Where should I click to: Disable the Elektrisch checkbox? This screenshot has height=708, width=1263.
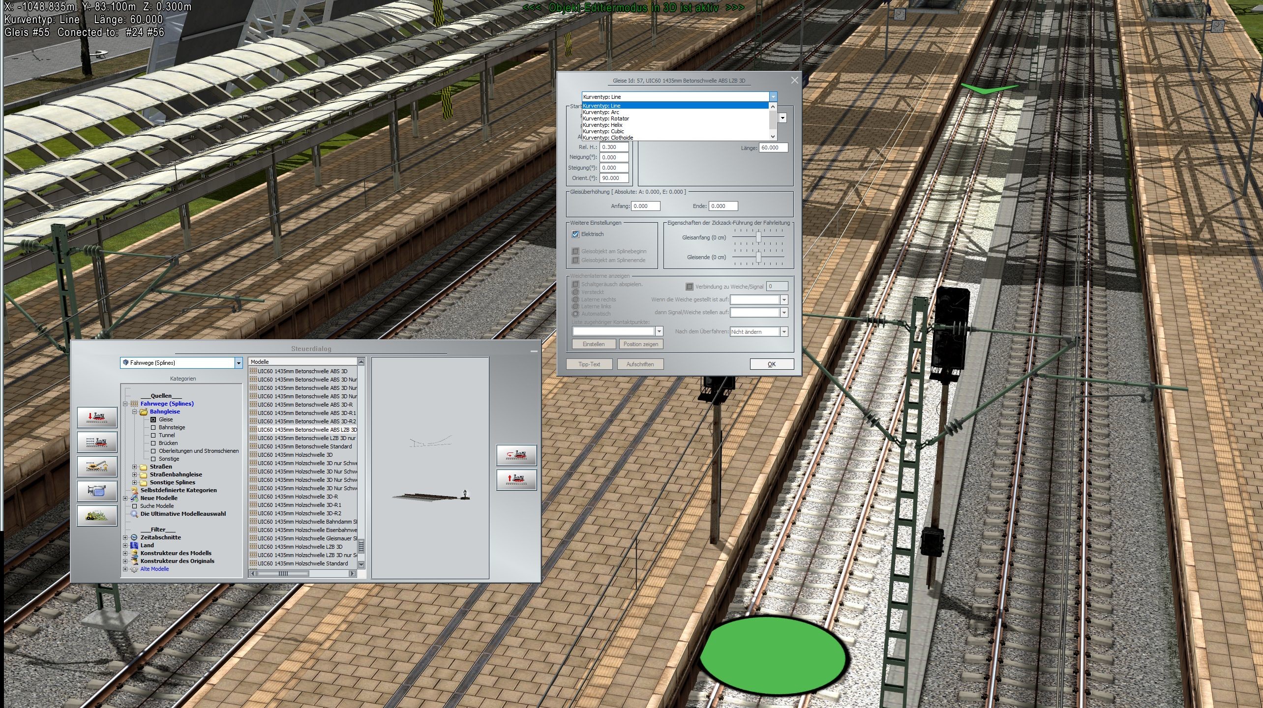tap(575, 235)
